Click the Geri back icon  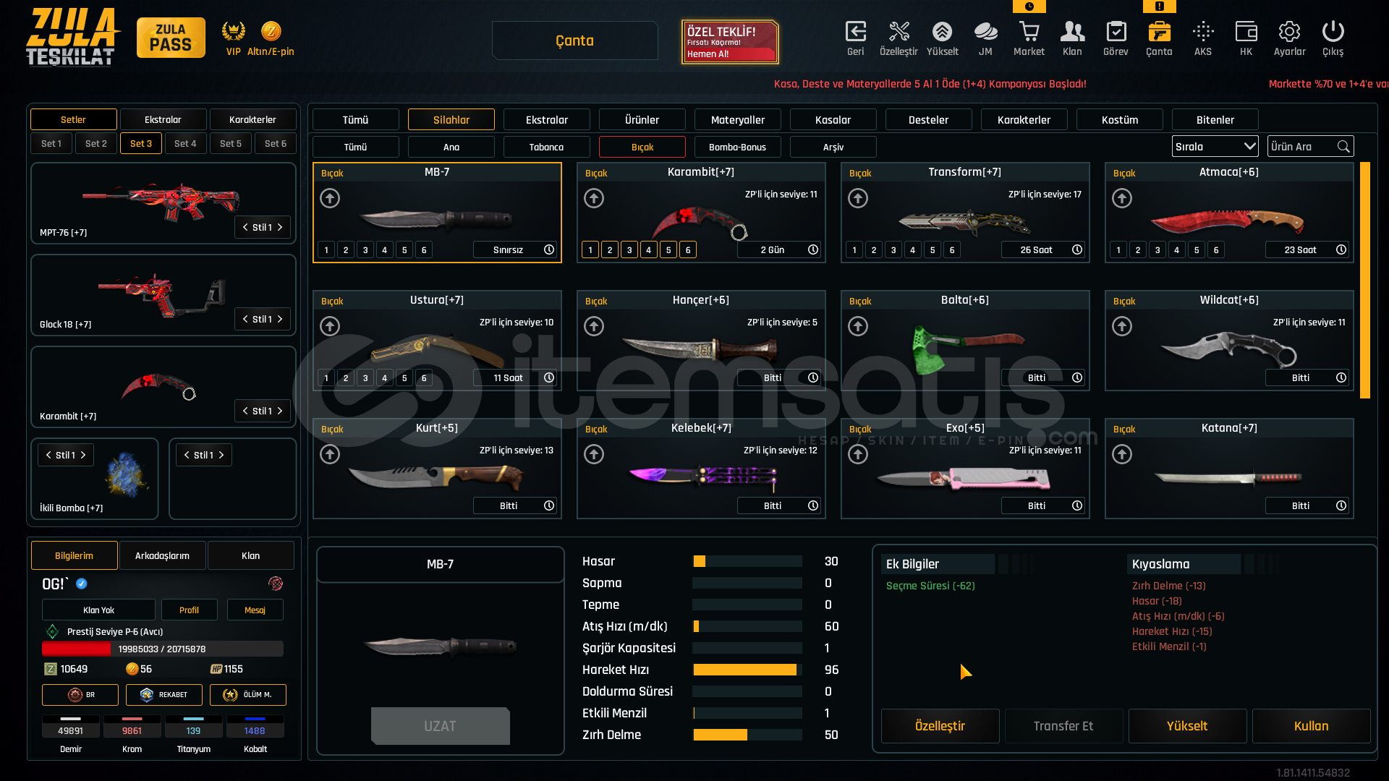point(855,32)
